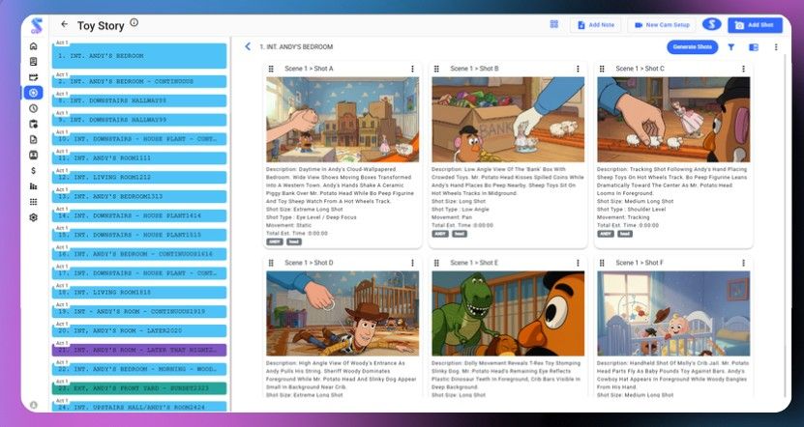Click the Add Note button
The height and width of the screenshot is (427, 804).
(x=595, y=24)
